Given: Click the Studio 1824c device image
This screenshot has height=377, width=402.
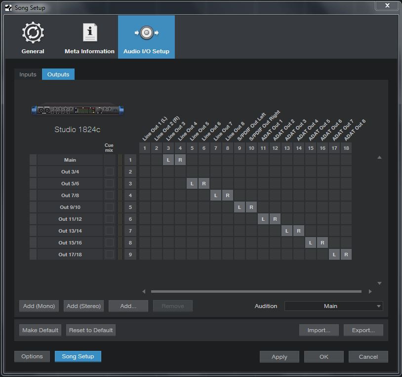Looking at the screenshot, I should click(77, 110).
